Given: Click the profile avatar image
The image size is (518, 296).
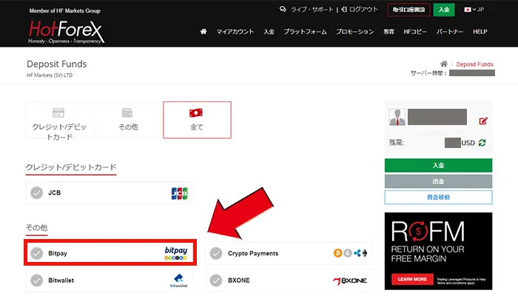Looking at the screenshot, I should (x=397, y=117).
